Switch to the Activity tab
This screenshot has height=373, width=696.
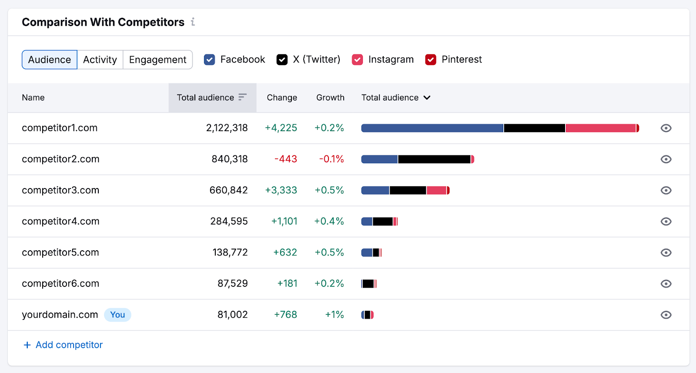pyautogui.click(x=100, y=60)
